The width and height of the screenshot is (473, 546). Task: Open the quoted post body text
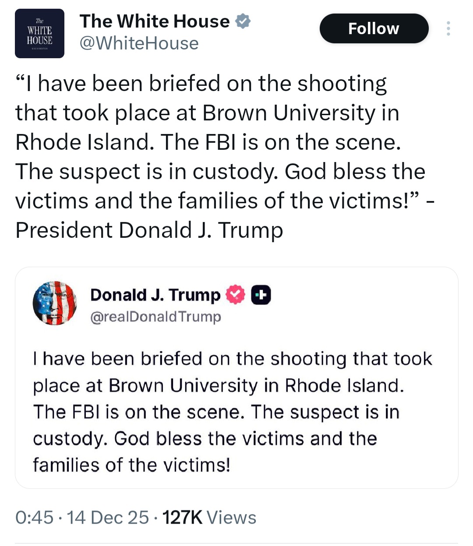click(x=232, y=412)
